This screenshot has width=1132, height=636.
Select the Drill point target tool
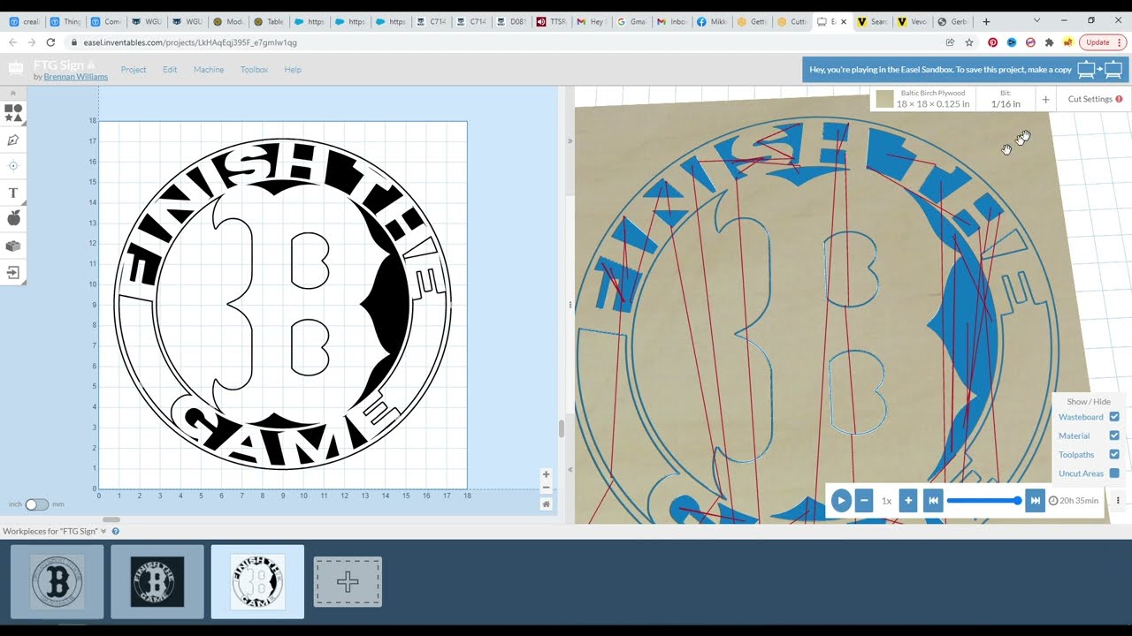[13, 166]
